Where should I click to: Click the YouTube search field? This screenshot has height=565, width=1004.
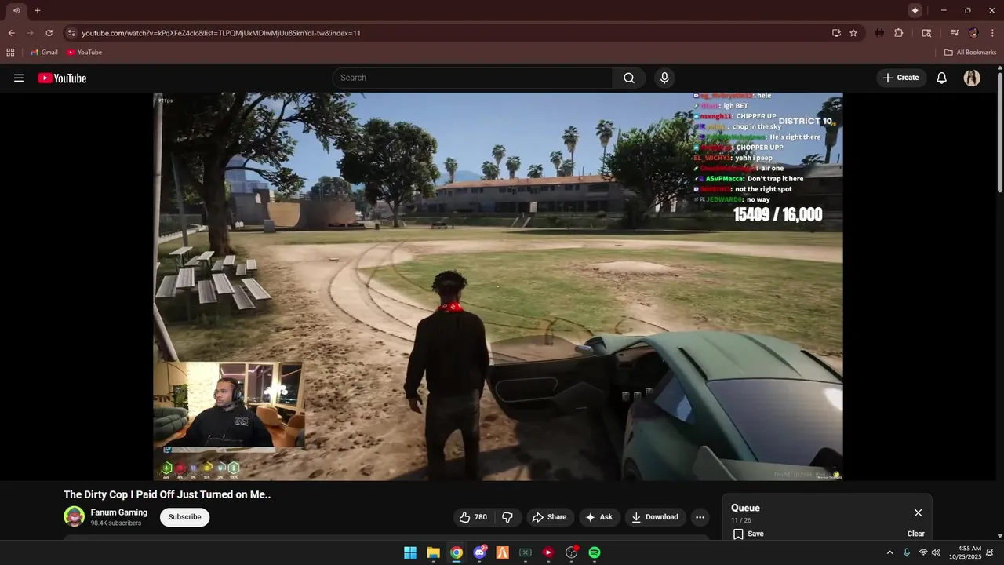[473, 78]
